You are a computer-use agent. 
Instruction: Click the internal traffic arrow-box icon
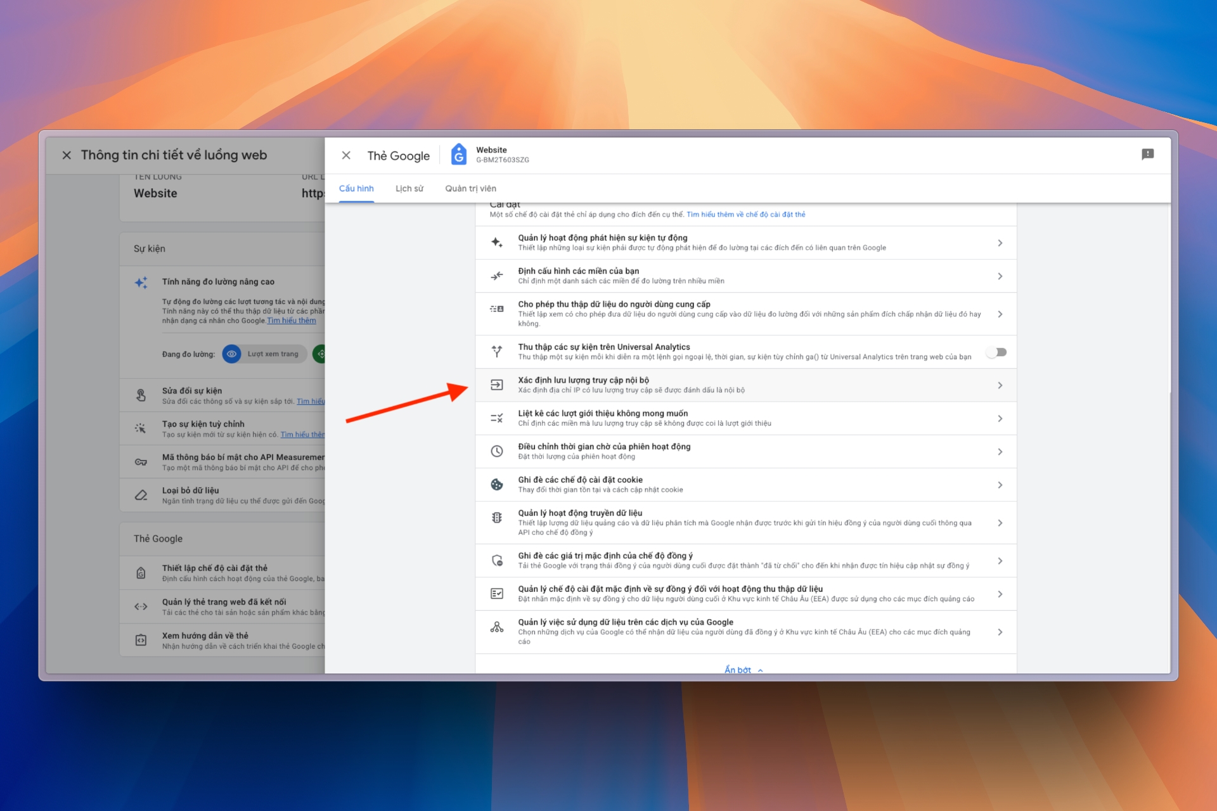[497, 385]
